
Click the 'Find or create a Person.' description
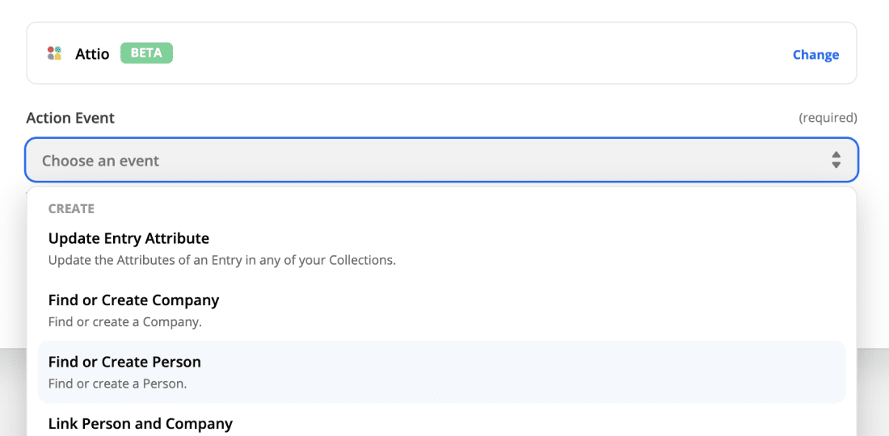coord(117,384)
